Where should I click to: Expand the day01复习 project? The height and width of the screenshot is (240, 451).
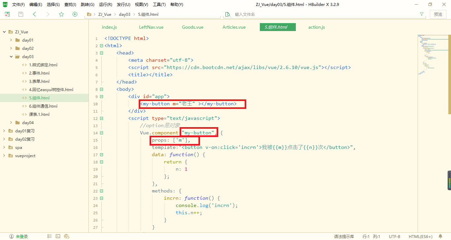(4, 131)
